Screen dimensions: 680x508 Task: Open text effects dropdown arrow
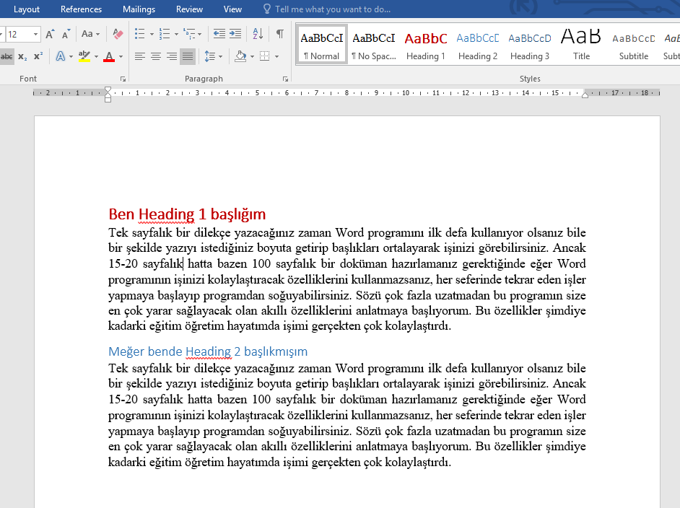click(x=71, y=56)
